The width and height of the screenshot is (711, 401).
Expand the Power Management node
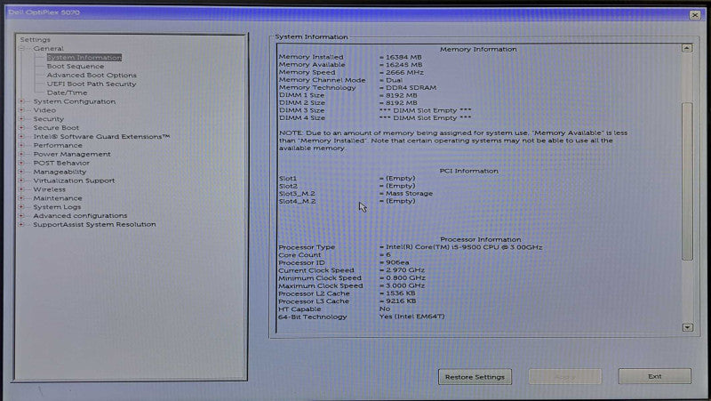[x=21, y=154]
